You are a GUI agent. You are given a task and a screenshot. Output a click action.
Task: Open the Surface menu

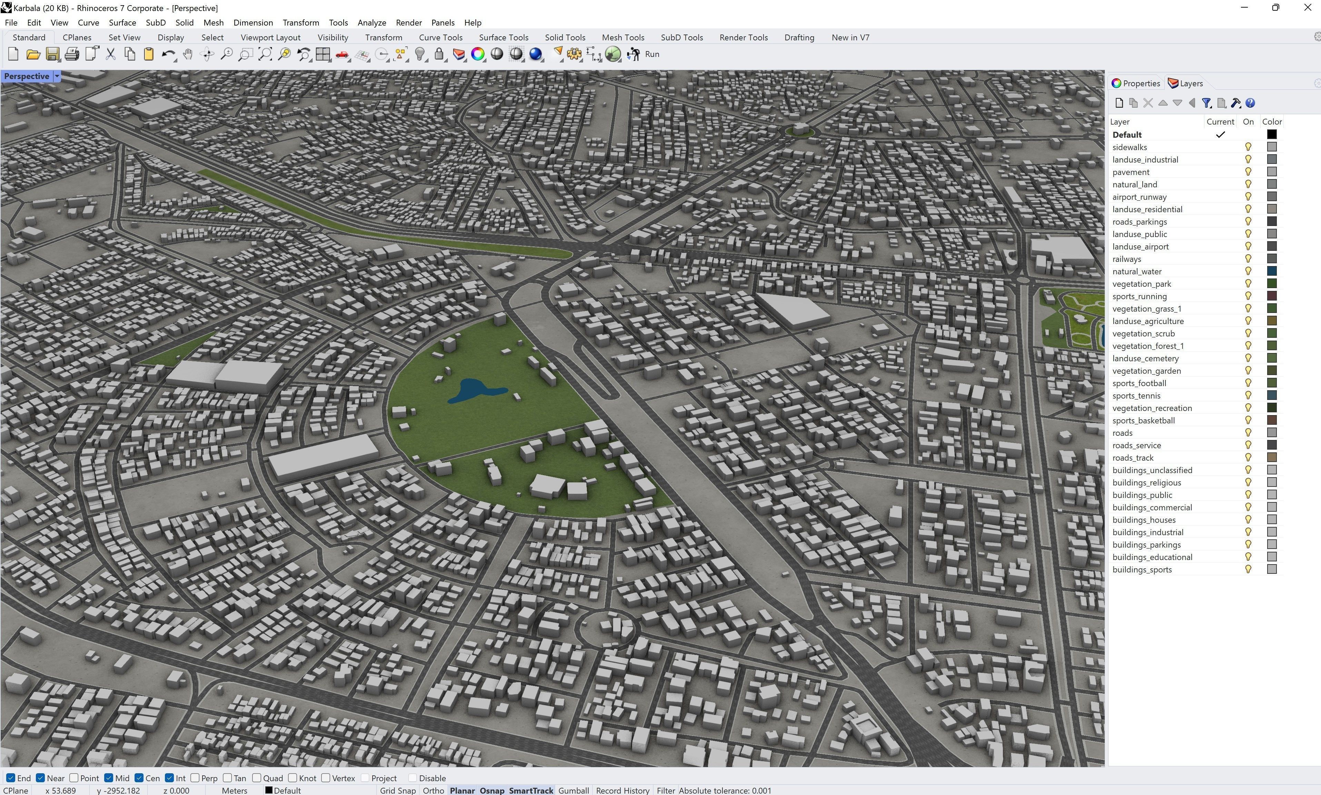click(x=122, y=22)
